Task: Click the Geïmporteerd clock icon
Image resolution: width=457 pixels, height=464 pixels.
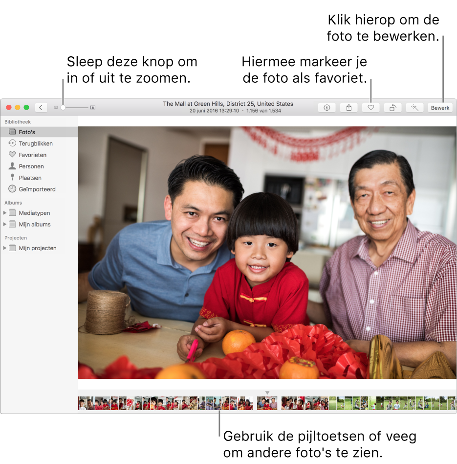Action: 12,189
